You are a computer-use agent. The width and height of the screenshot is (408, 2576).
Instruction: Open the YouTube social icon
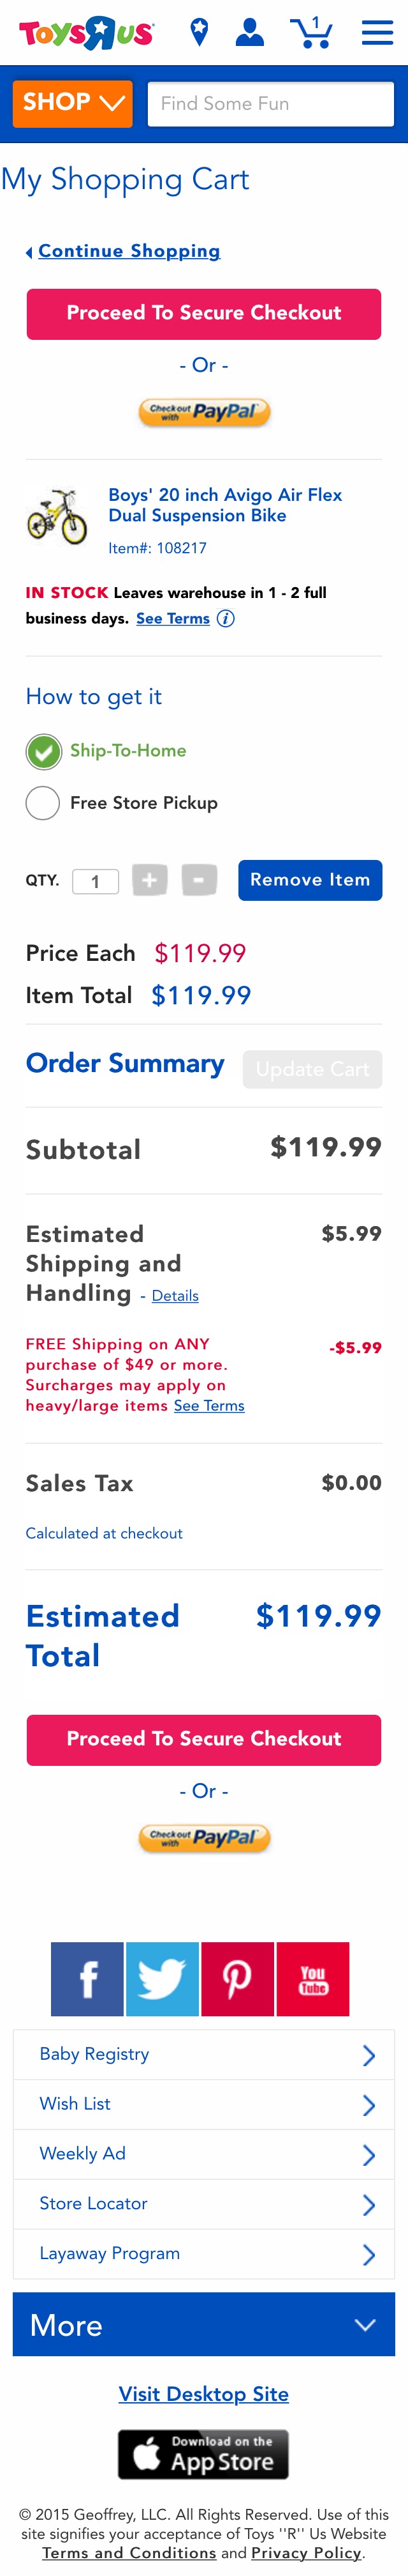click(x=312, y=1977)
